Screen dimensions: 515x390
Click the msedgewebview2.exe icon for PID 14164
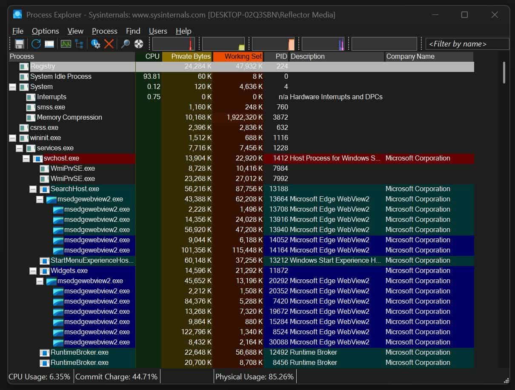pos(58,250)
